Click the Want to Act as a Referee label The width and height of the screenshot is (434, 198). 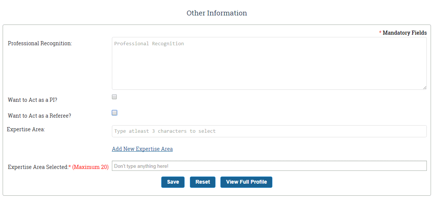coord(39,116)
